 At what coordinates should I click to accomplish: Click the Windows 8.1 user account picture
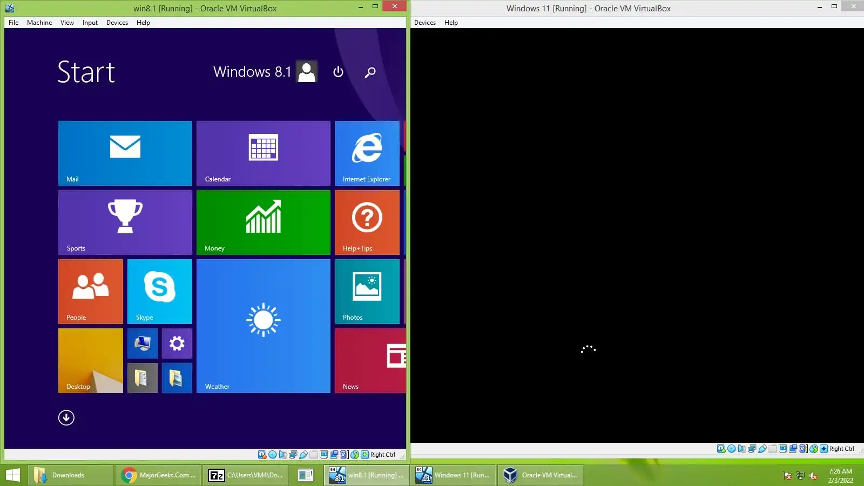[x=307, y=72]
